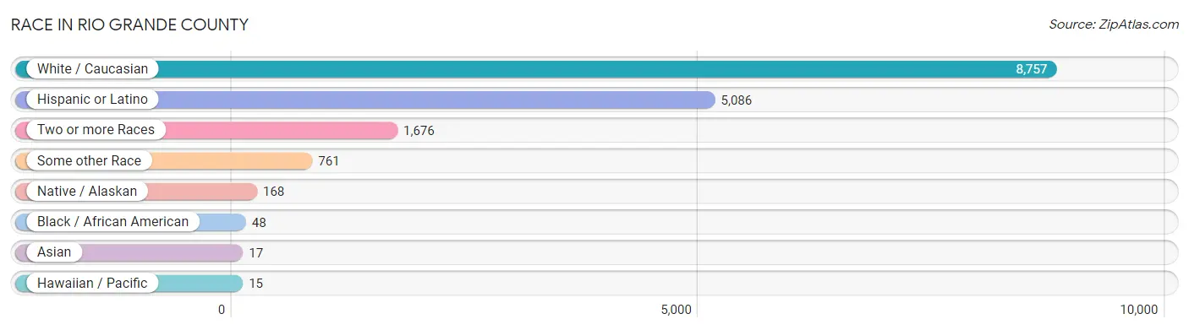Click the 8,757 value label

tap(1032, 69)
